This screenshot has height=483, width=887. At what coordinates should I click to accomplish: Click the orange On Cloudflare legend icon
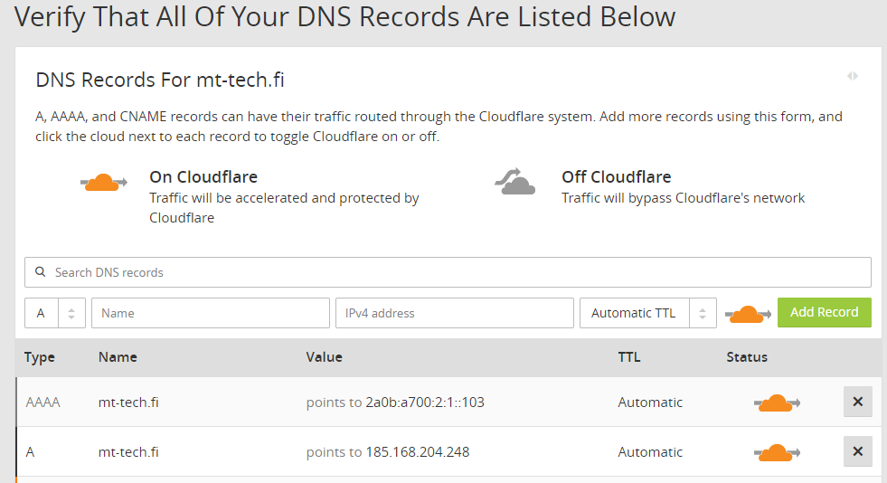[x=104, y=183]
